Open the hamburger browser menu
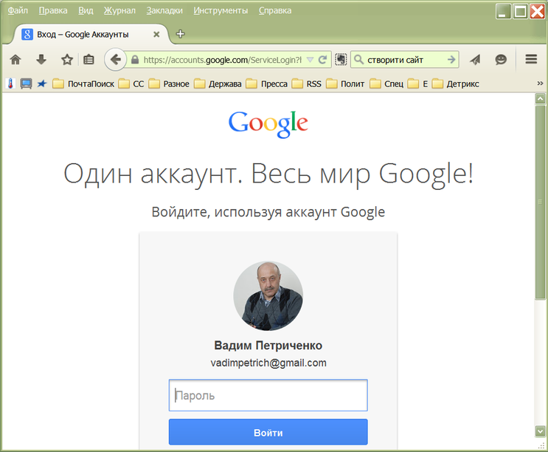Image resolution: width=548 pixels, height=452 pixels. pos(531,59)
